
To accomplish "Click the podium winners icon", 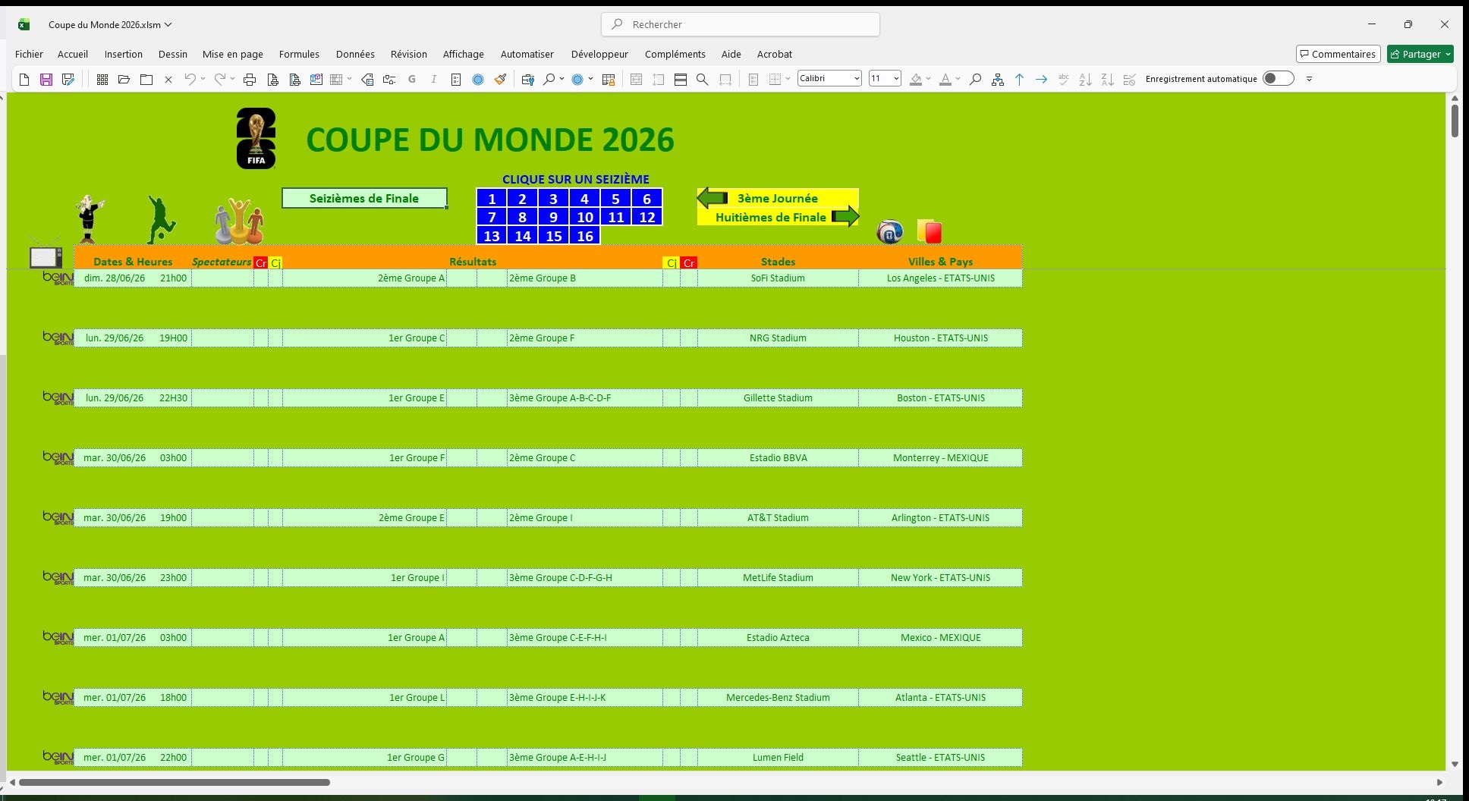I will coord(239,221).
